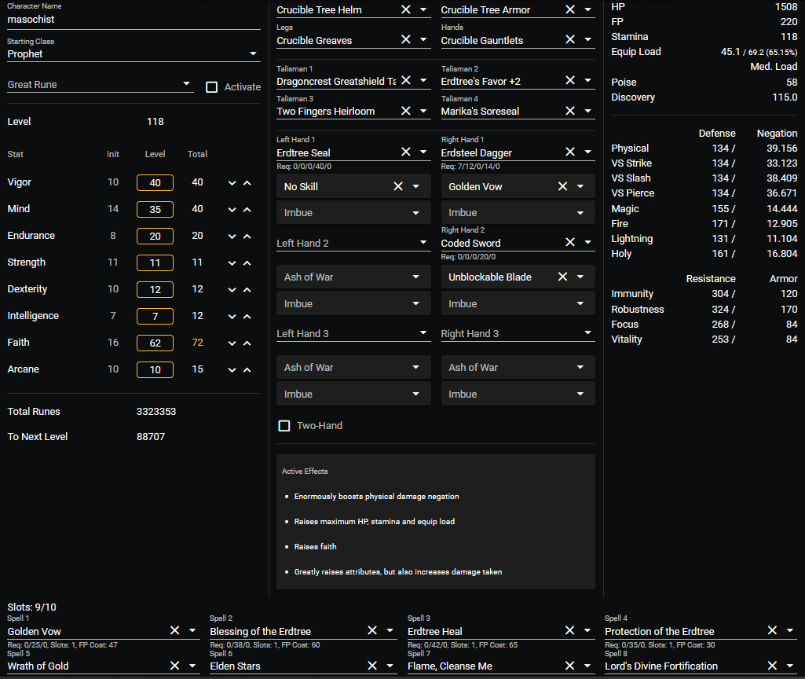
Task: Increase Vigor with the up arrow
Action: click(x=247, y=183)
